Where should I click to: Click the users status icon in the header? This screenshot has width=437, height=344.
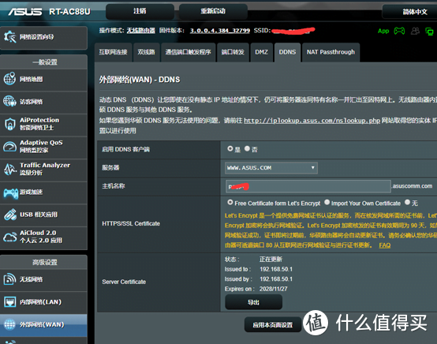click(415, 31)
